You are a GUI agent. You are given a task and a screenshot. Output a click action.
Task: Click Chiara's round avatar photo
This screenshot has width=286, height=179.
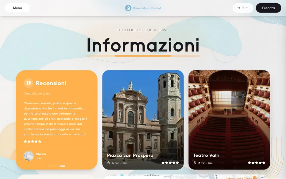[29, 156]
